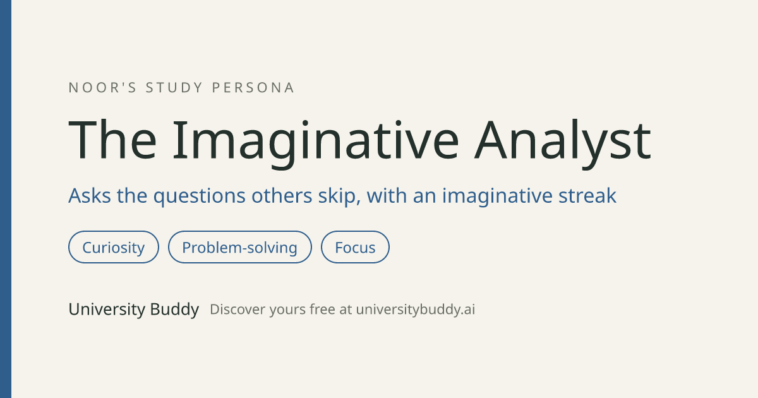
Task: Click the word 'Buddy' in the brand name
Action: click(x=174, y=310)
